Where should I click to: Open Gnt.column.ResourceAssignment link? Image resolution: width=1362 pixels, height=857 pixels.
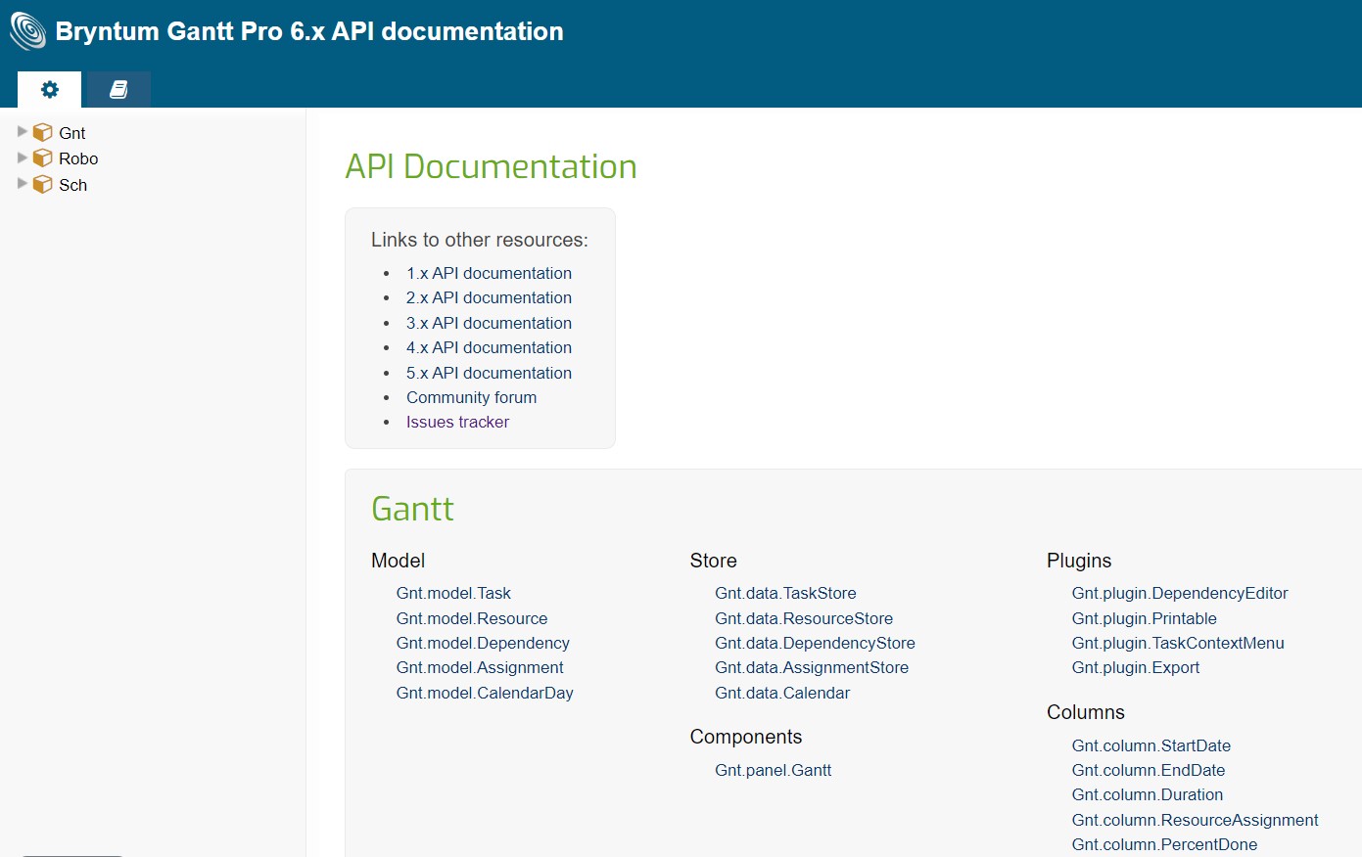tap(1195, 820)
